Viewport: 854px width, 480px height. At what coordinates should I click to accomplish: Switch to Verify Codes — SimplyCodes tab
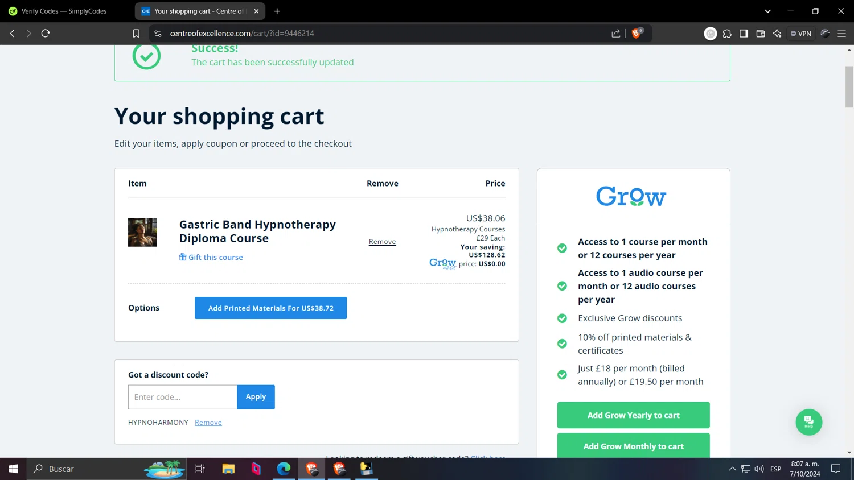point(64,11)
